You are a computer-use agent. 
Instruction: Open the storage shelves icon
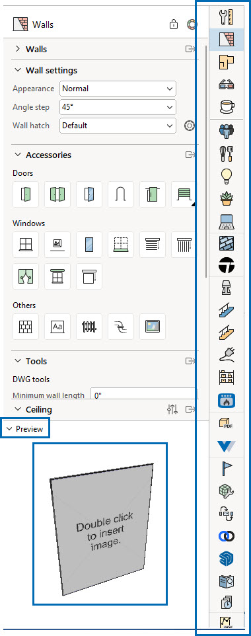click(227, 378)
